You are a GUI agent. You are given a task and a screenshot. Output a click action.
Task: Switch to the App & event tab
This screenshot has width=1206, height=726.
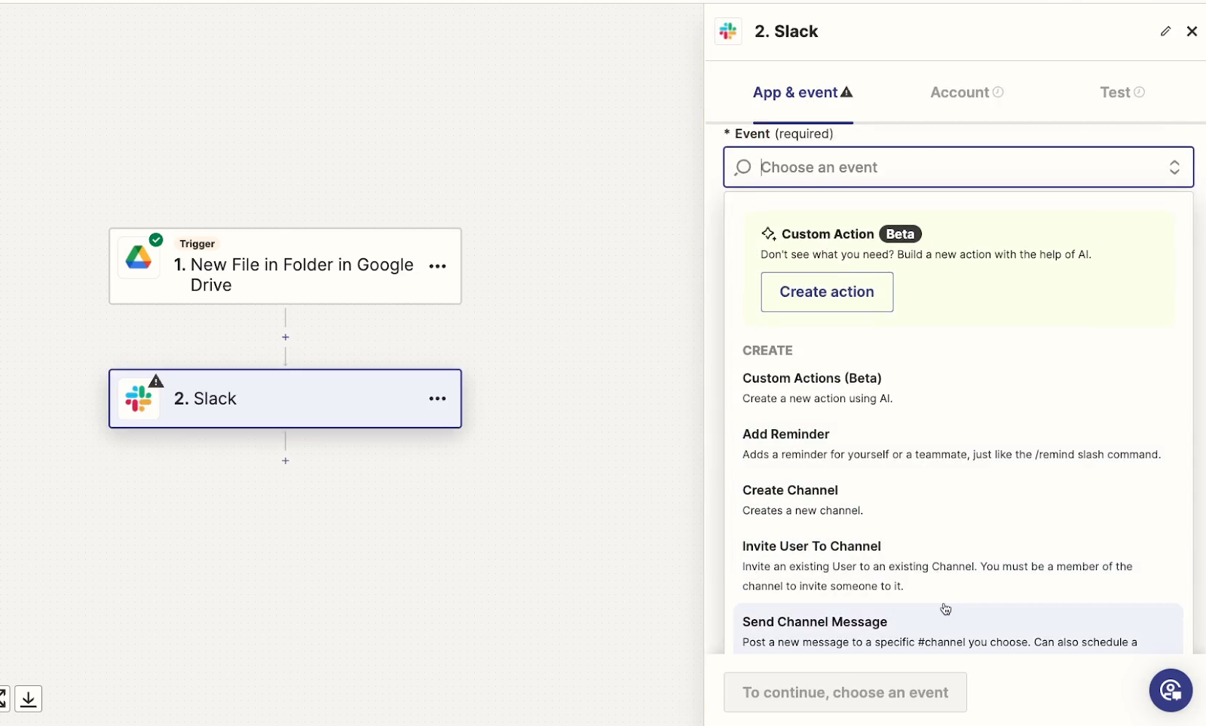[x=803, y=93]
